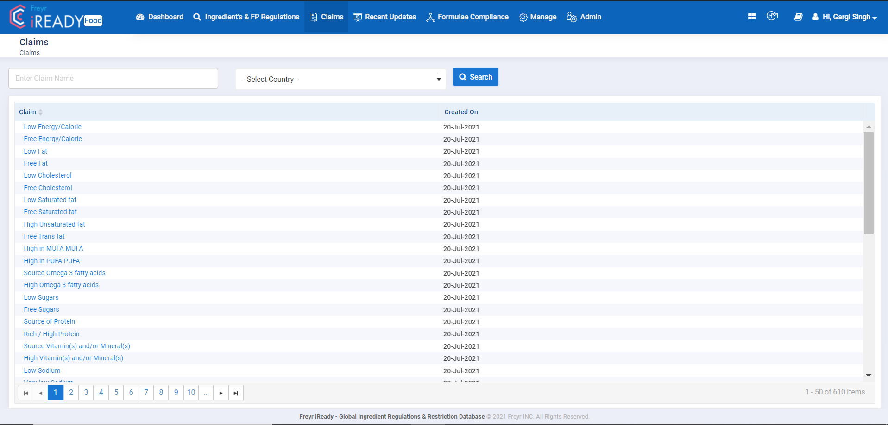Open the apps grid icon in the top bar
Viewport: 888px width, 425px height.
[751, 16]
